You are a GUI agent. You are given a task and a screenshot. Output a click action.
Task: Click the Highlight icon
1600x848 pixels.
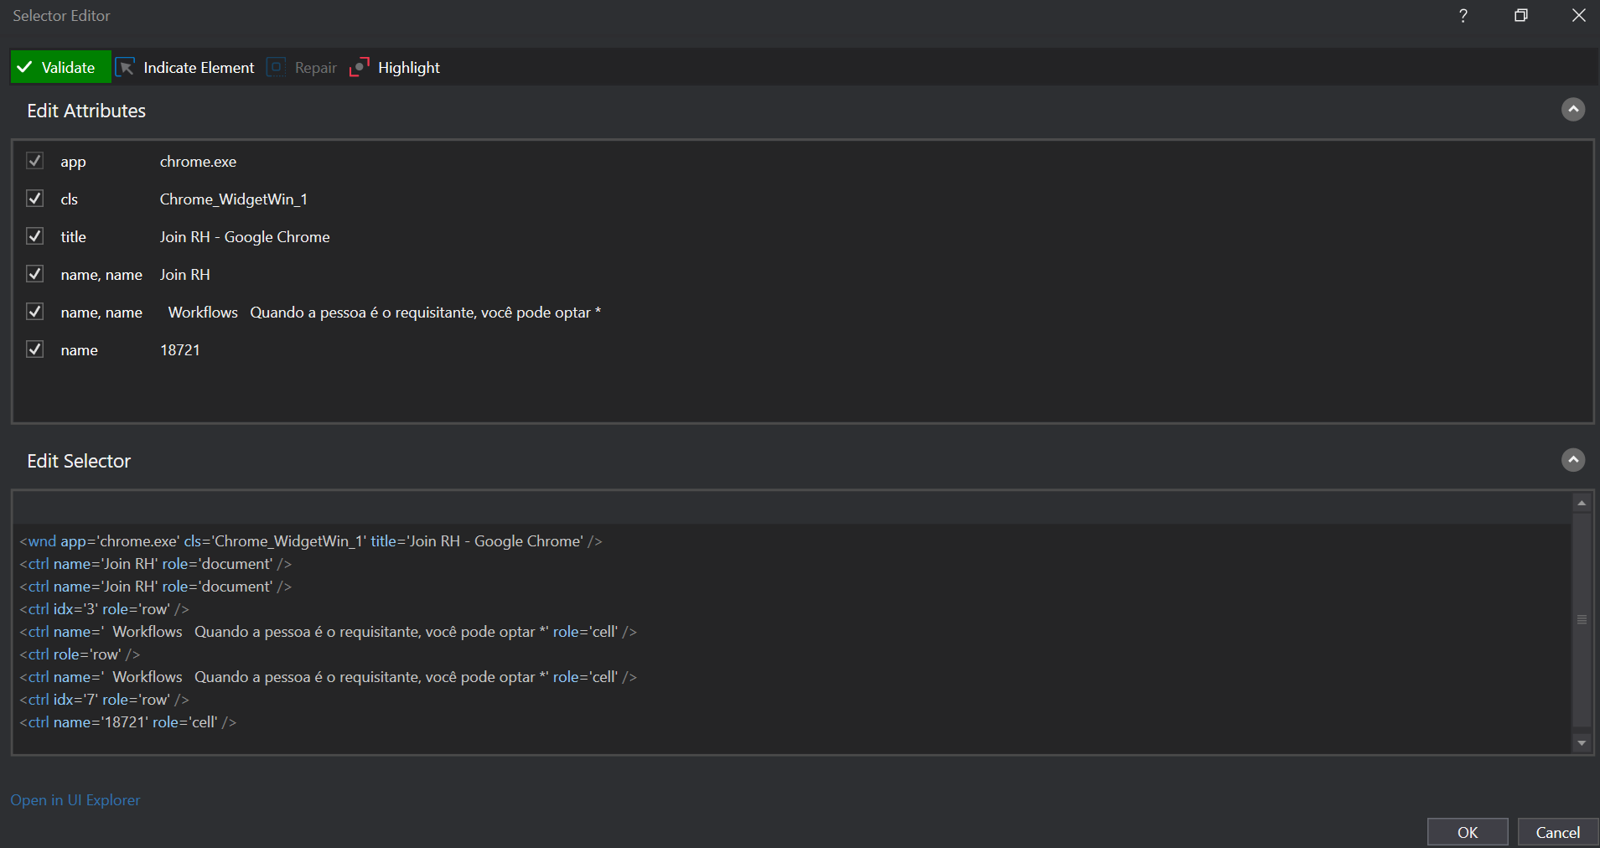coord(360,68)
